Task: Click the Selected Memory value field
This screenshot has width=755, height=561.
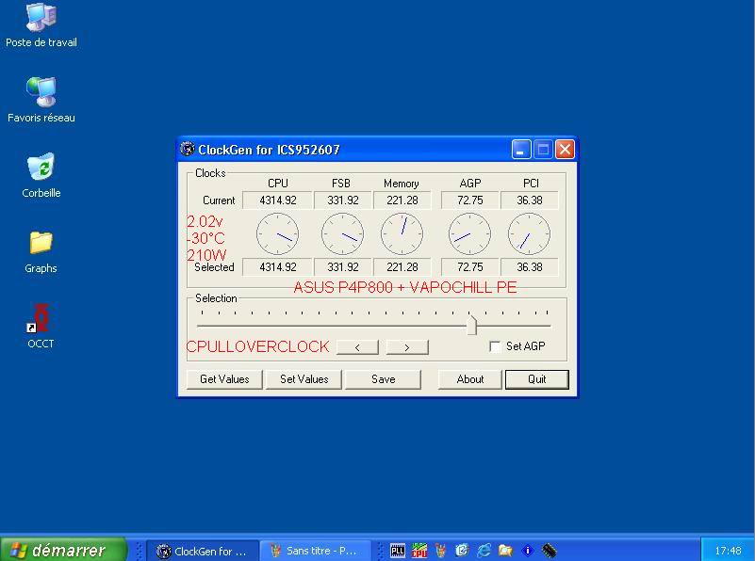Action: pos(402,267)
